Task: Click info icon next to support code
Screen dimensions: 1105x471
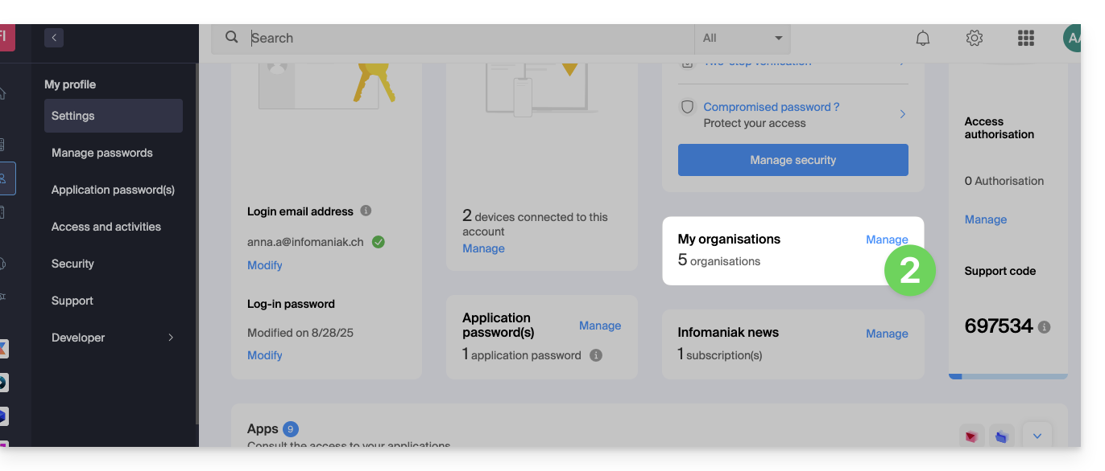Action: point(1045,327)
